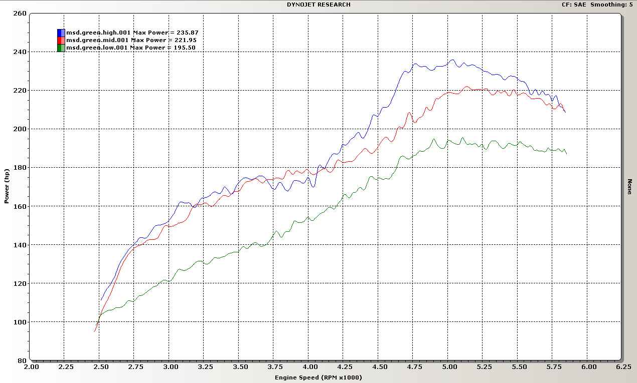
Task: Click the DYNOJET RESEARCH title
Action: [318, 5]
